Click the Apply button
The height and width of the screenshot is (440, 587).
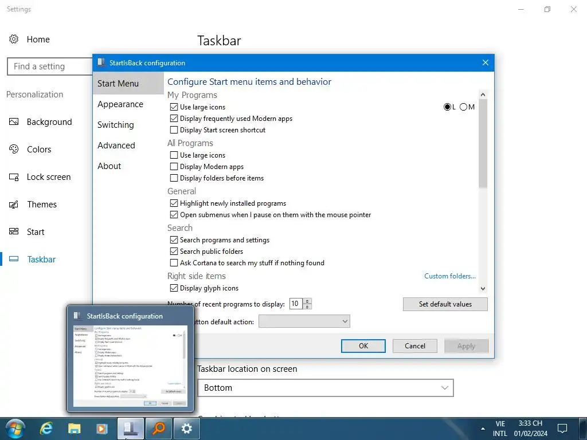click(x=466, y=346)
